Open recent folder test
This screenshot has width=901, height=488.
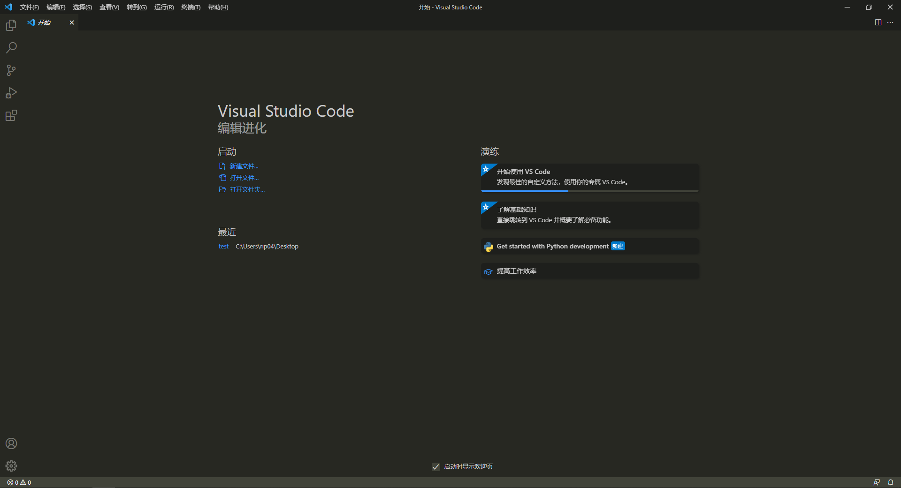click(x=223, y=246)
